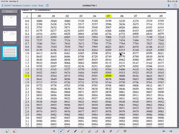
Task: Choose the eraser tool
Action: point(97,131)
